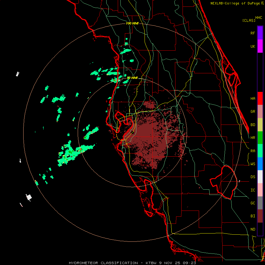
Task: Click the GR legend label
Action: pos(253,112)
